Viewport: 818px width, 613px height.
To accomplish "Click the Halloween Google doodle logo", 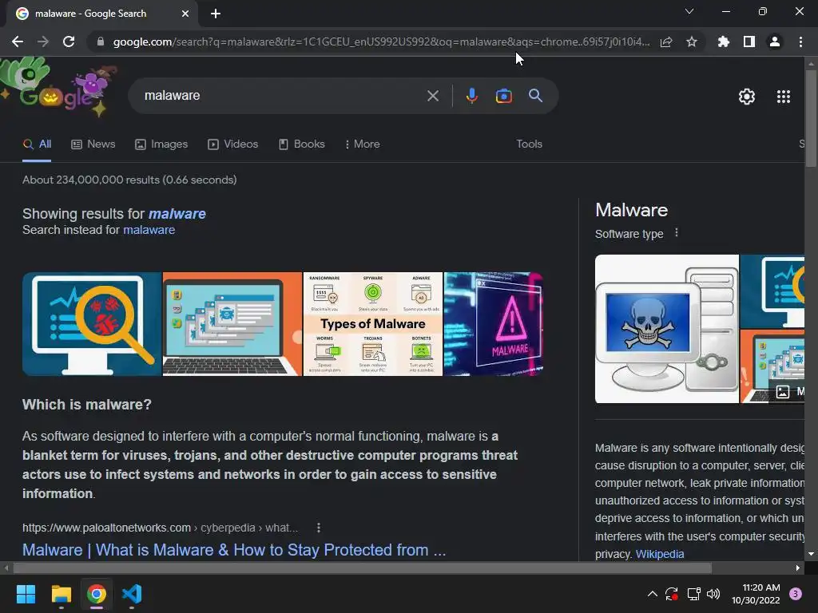I will coord(59,88).
